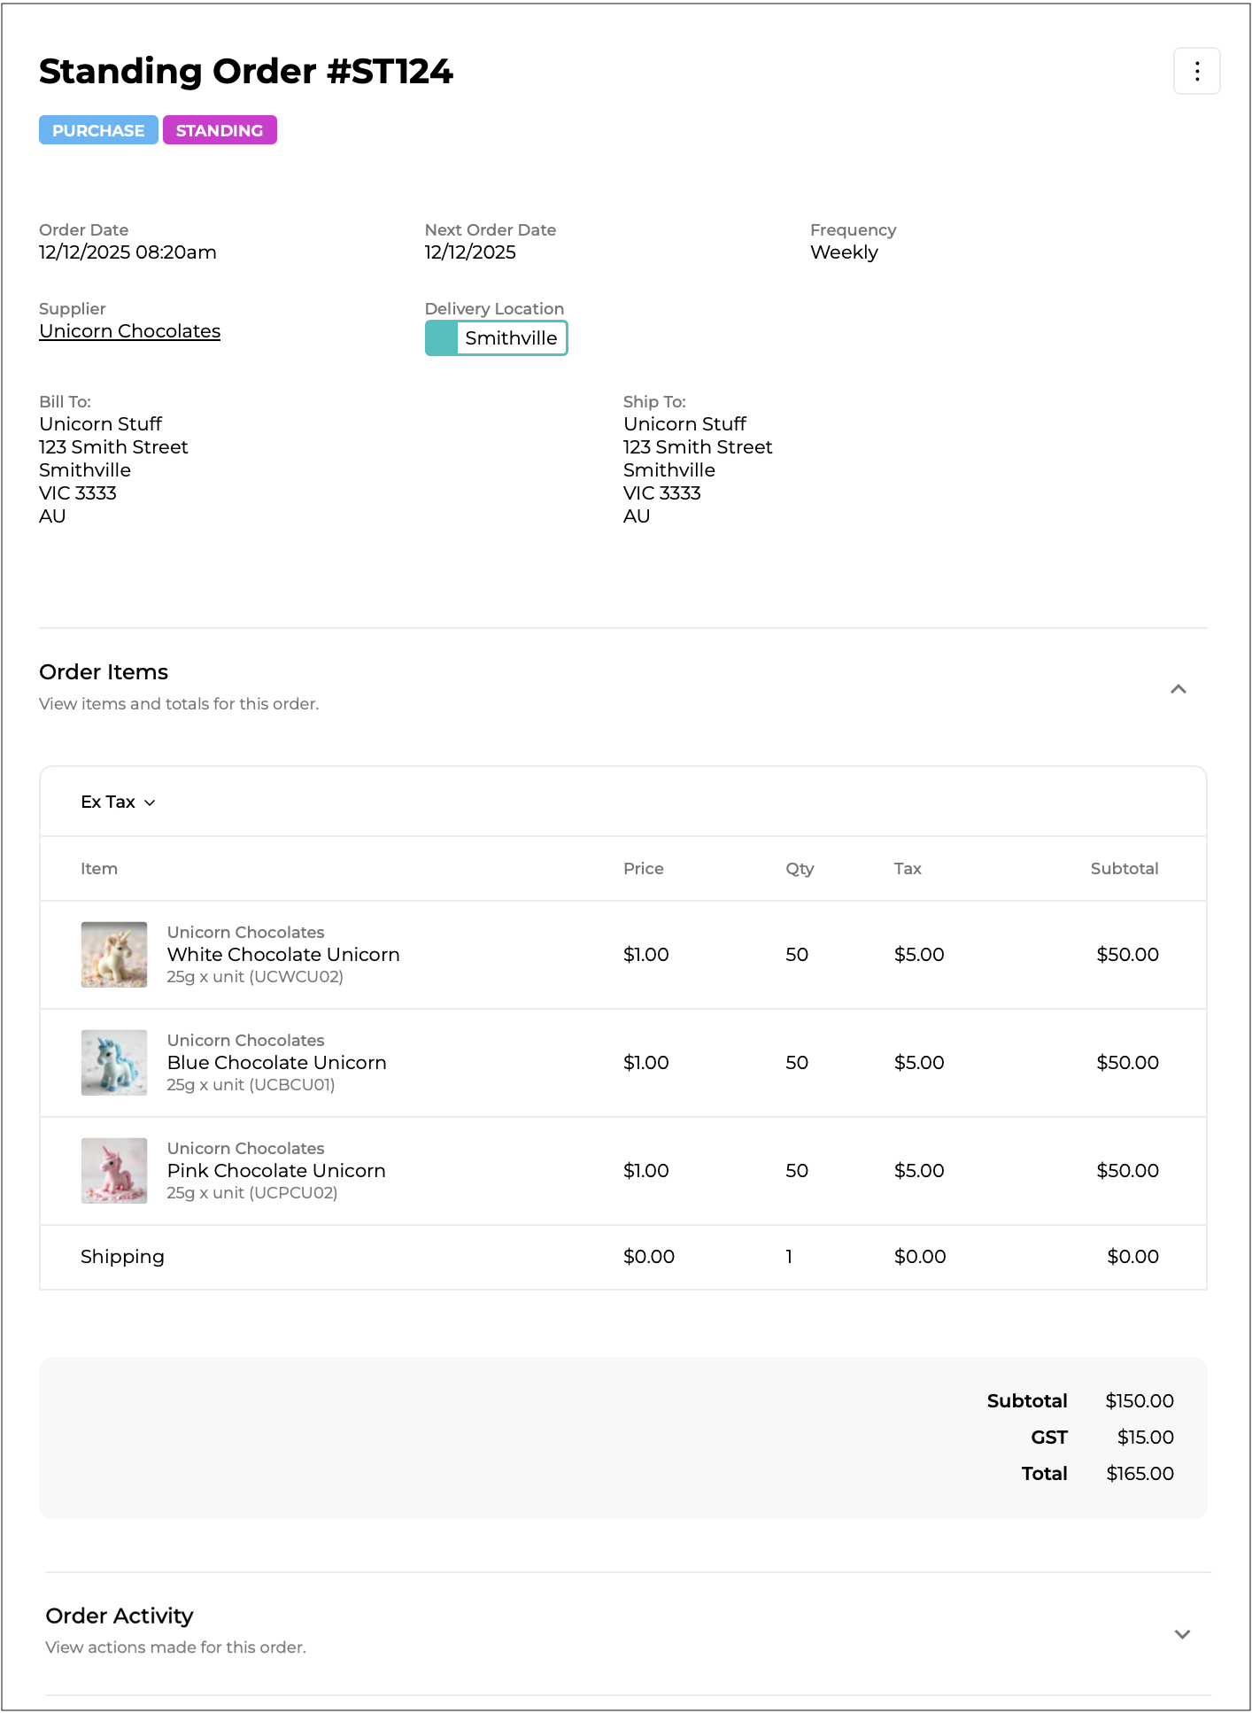Open the Blue Chocolate Unicorn thumbnail
1252x1713 pixels.
coord(114,1063)
